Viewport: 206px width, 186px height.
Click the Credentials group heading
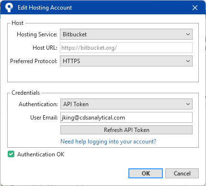[25, 93]
